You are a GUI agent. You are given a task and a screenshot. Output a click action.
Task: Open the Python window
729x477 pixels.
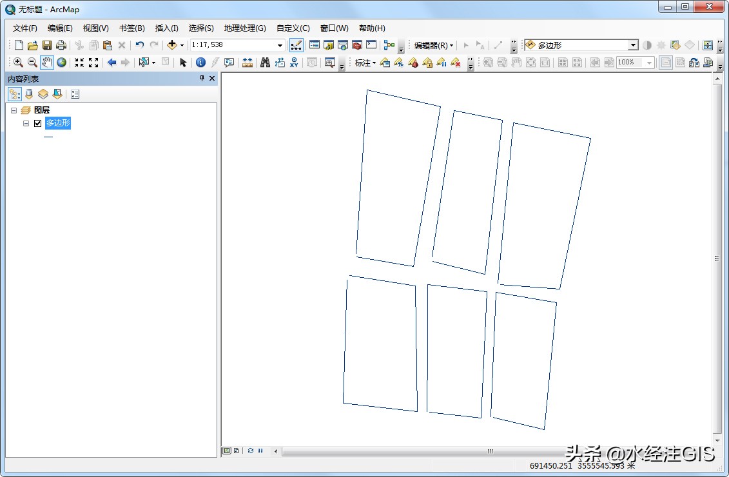[x=371, y=45]
